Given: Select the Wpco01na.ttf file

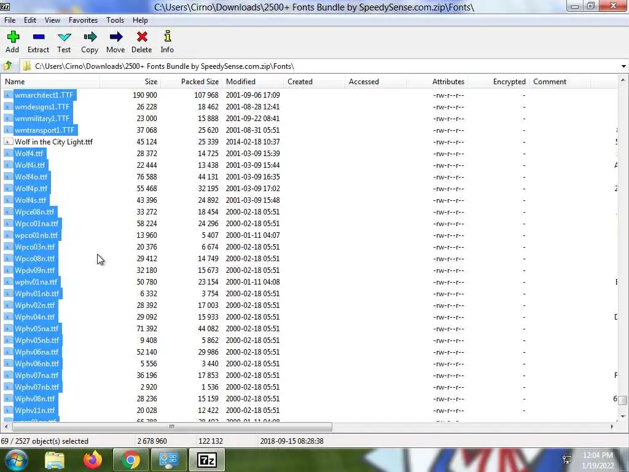Looking at the screenshot, I should [36, 224].
